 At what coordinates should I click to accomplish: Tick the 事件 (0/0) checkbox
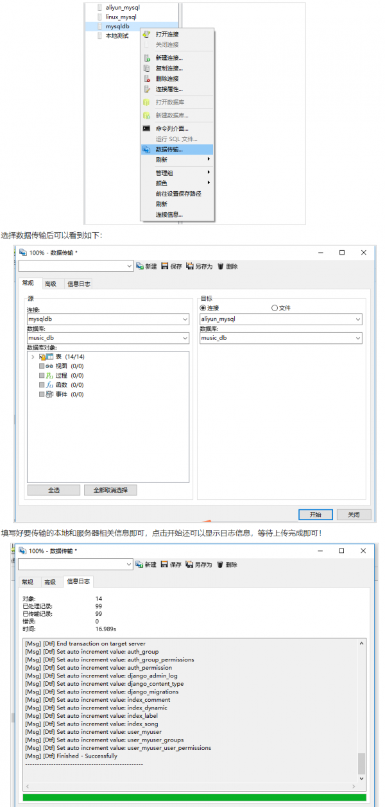(x=42, y=395)
